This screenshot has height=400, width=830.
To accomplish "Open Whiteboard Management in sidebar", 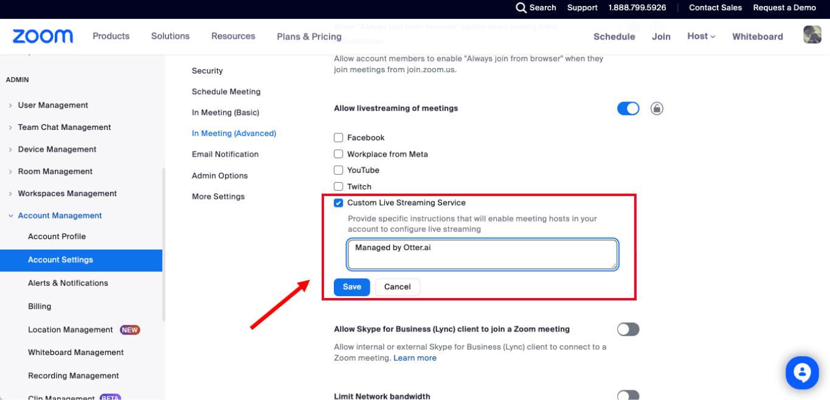I will point(76,353).
